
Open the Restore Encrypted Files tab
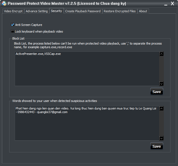(x=120, y=11)
